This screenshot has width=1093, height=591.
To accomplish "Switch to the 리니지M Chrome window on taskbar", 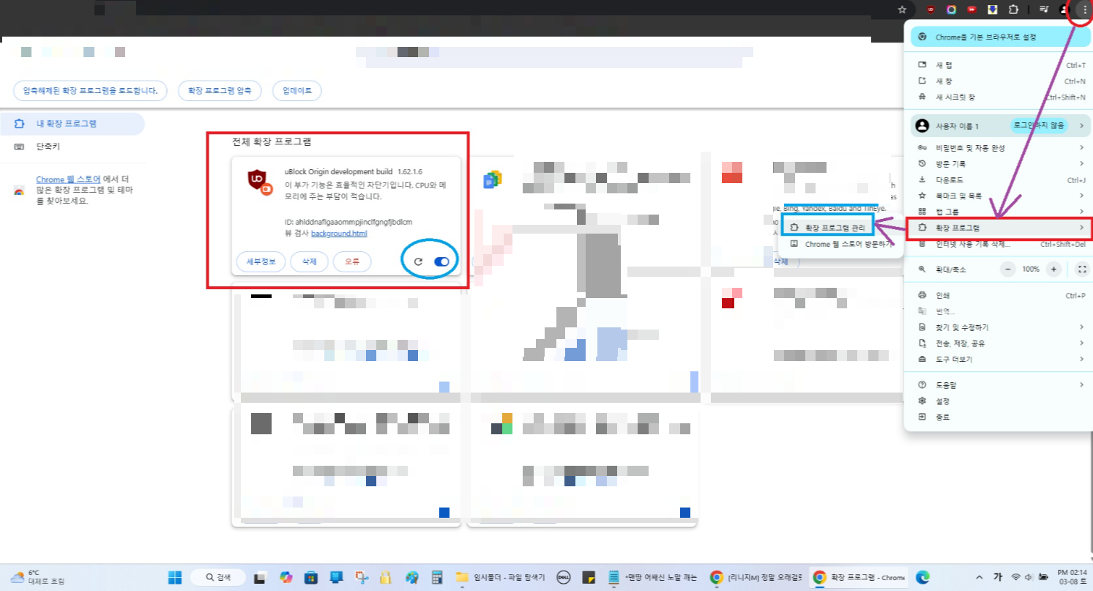I will tap(756, 577).
